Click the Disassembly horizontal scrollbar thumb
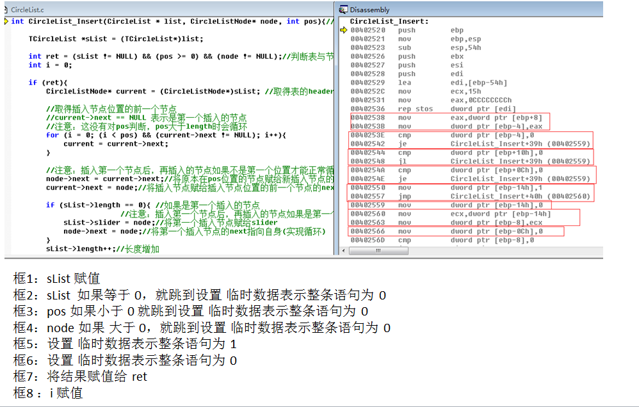Screen dimensions: 639x407 (x=378, y=251)
